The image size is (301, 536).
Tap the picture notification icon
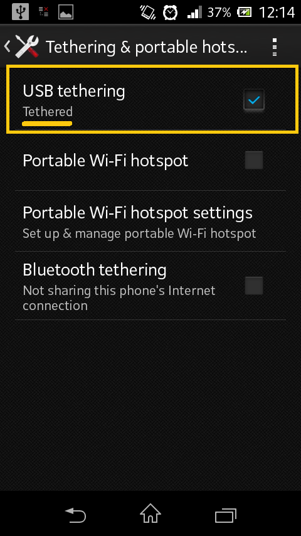66,13
